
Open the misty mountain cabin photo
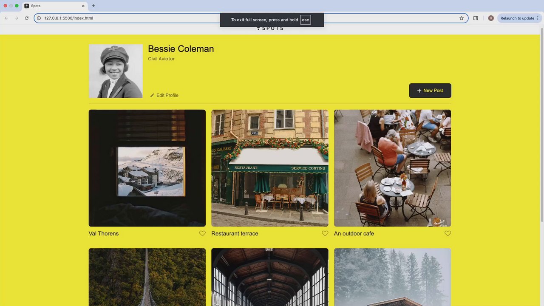392,277
